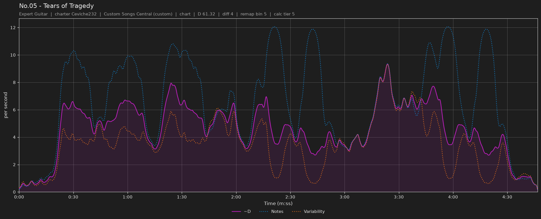Select the 'Expert Guitar' subtitle text

(x=33, y=14)
